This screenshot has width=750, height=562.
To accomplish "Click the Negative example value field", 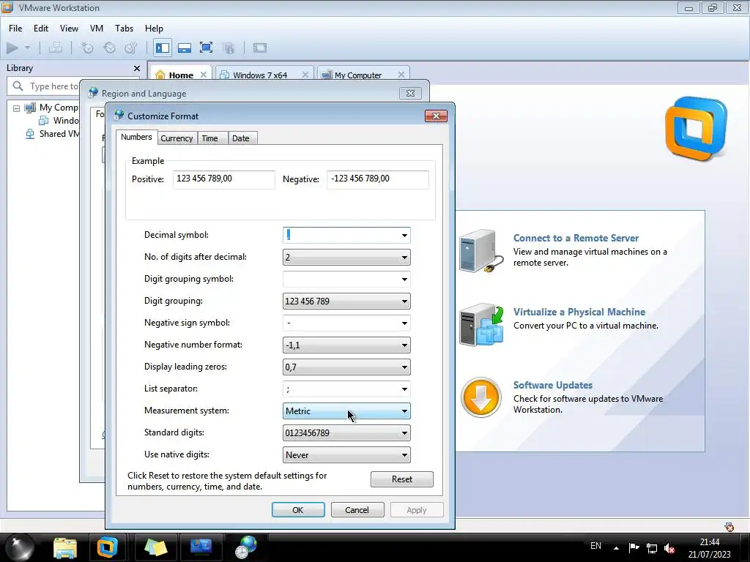I will pyautogui.click(x=377, y=179).
